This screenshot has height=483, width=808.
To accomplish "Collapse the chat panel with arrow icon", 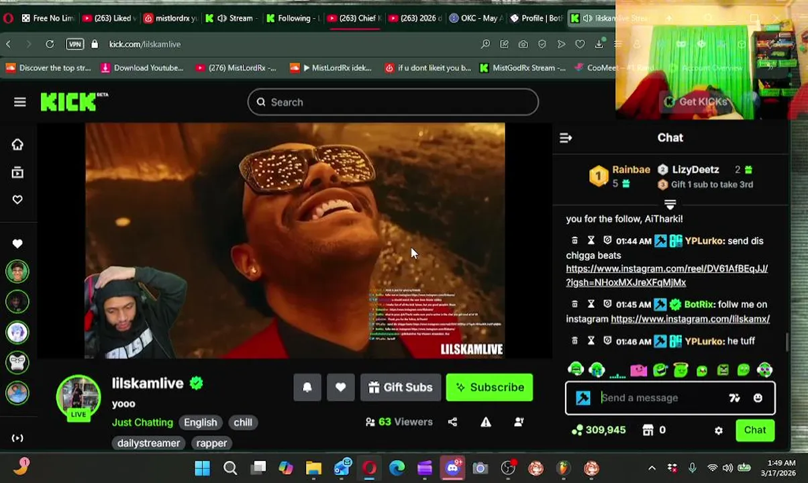I will click(566, 138).
